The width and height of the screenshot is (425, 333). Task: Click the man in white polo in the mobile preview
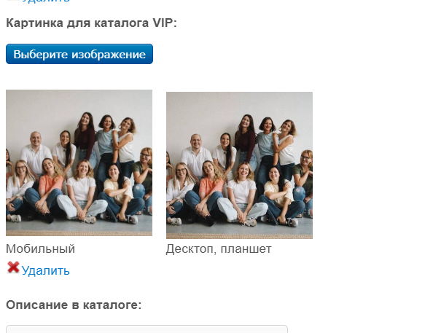(36, 153)
